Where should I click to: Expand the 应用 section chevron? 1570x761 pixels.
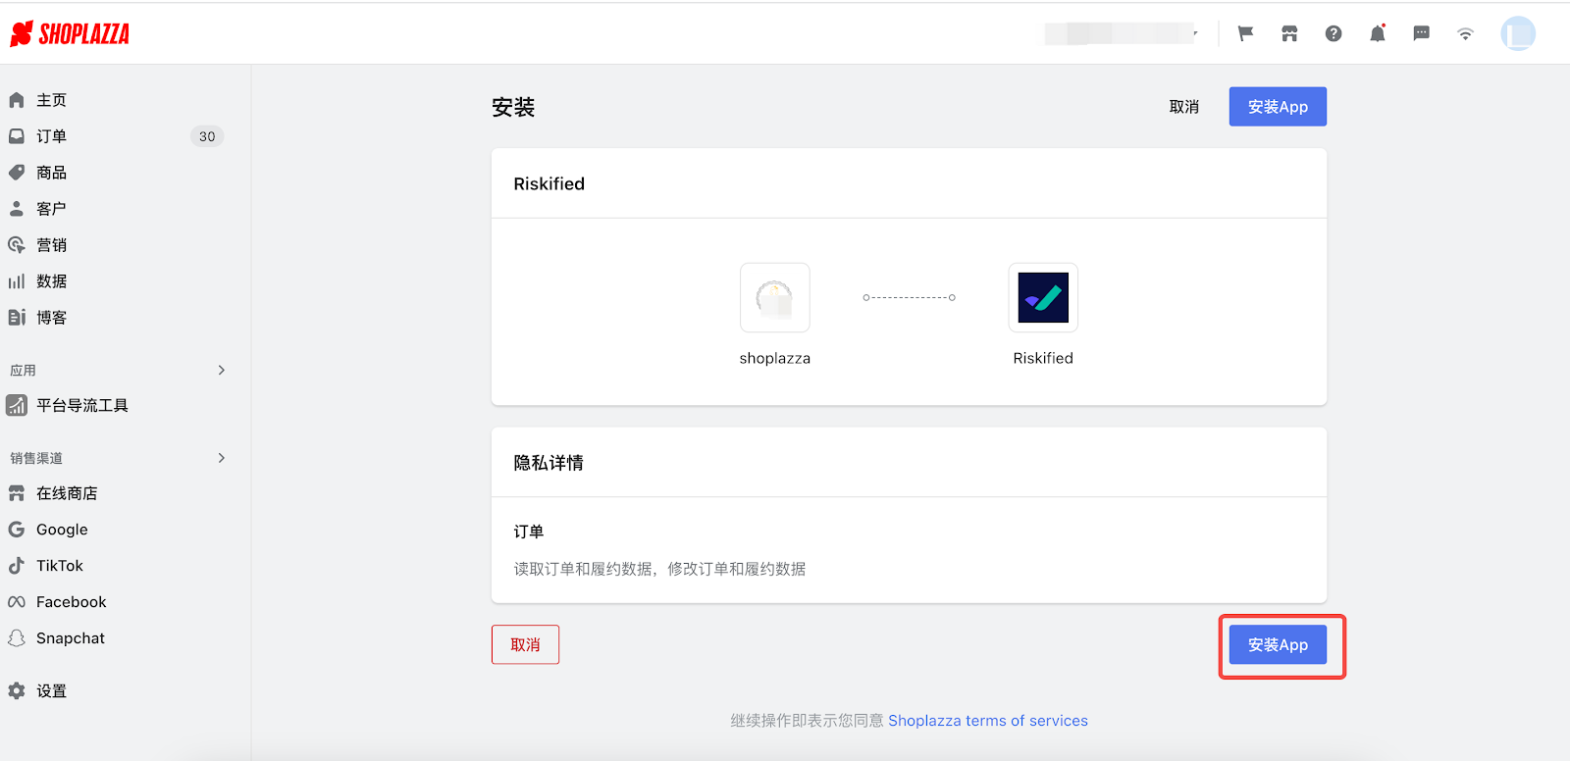tap(222, 370)
